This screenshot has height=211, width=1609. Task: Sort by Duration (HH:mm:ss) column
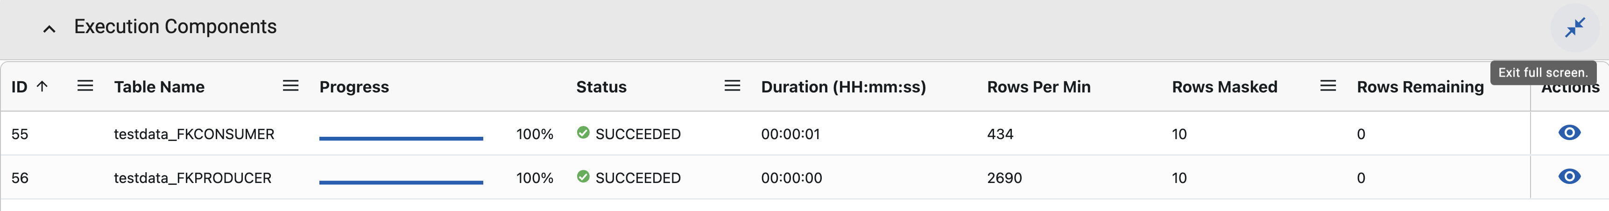point(843,87)
